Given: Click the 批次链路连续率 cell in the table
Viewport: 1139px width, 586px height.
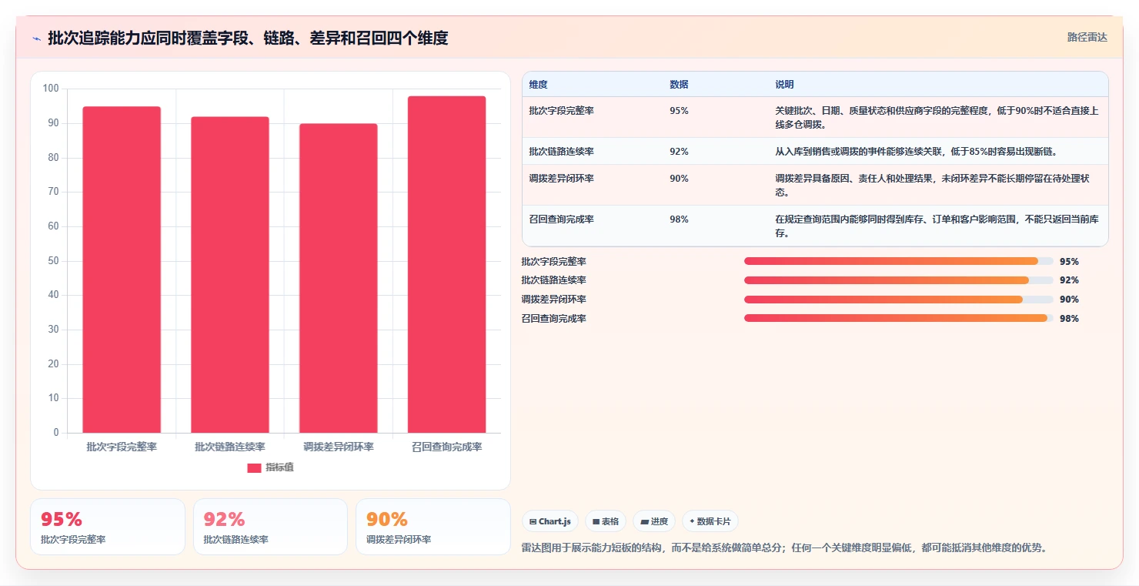Looking at the screenshot, I should [x=561, y=152].
